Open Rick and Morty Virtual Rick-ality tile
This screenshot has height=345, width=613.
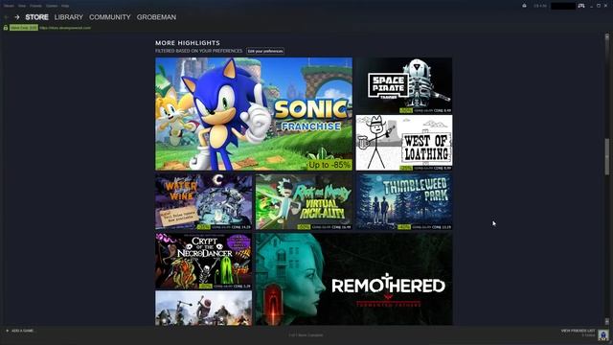tap(304, 202)
